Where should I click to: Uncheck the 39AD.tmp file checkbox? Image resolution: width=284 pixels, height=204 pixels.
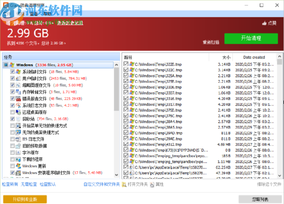[x=126, y=133]
